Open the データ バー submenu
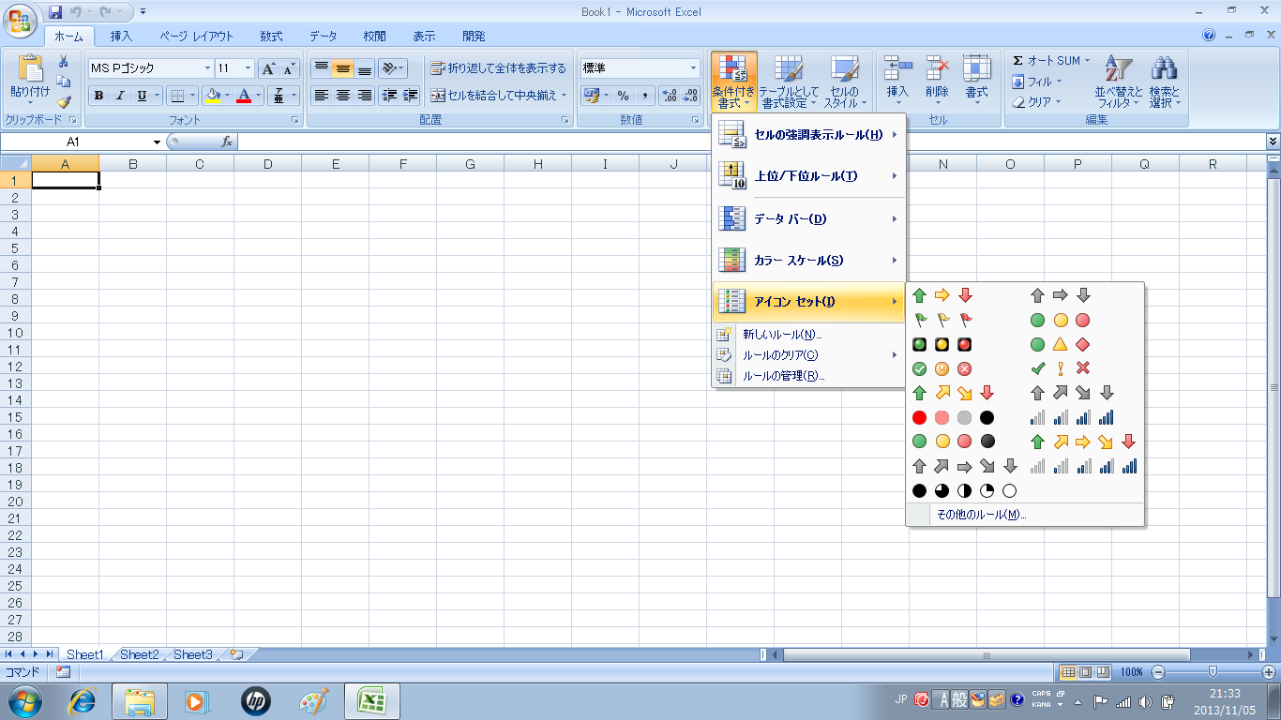This screenshot has height=720, width=1281. 808,219
